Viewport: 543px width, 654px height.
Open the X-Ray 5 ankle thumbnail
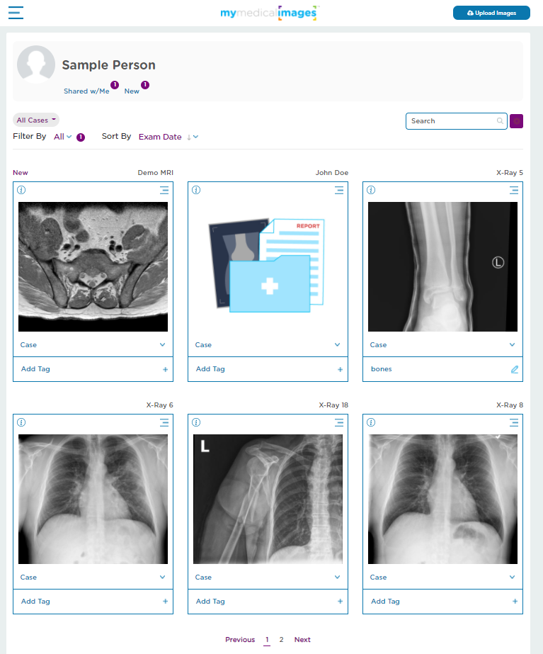(442, 267)
